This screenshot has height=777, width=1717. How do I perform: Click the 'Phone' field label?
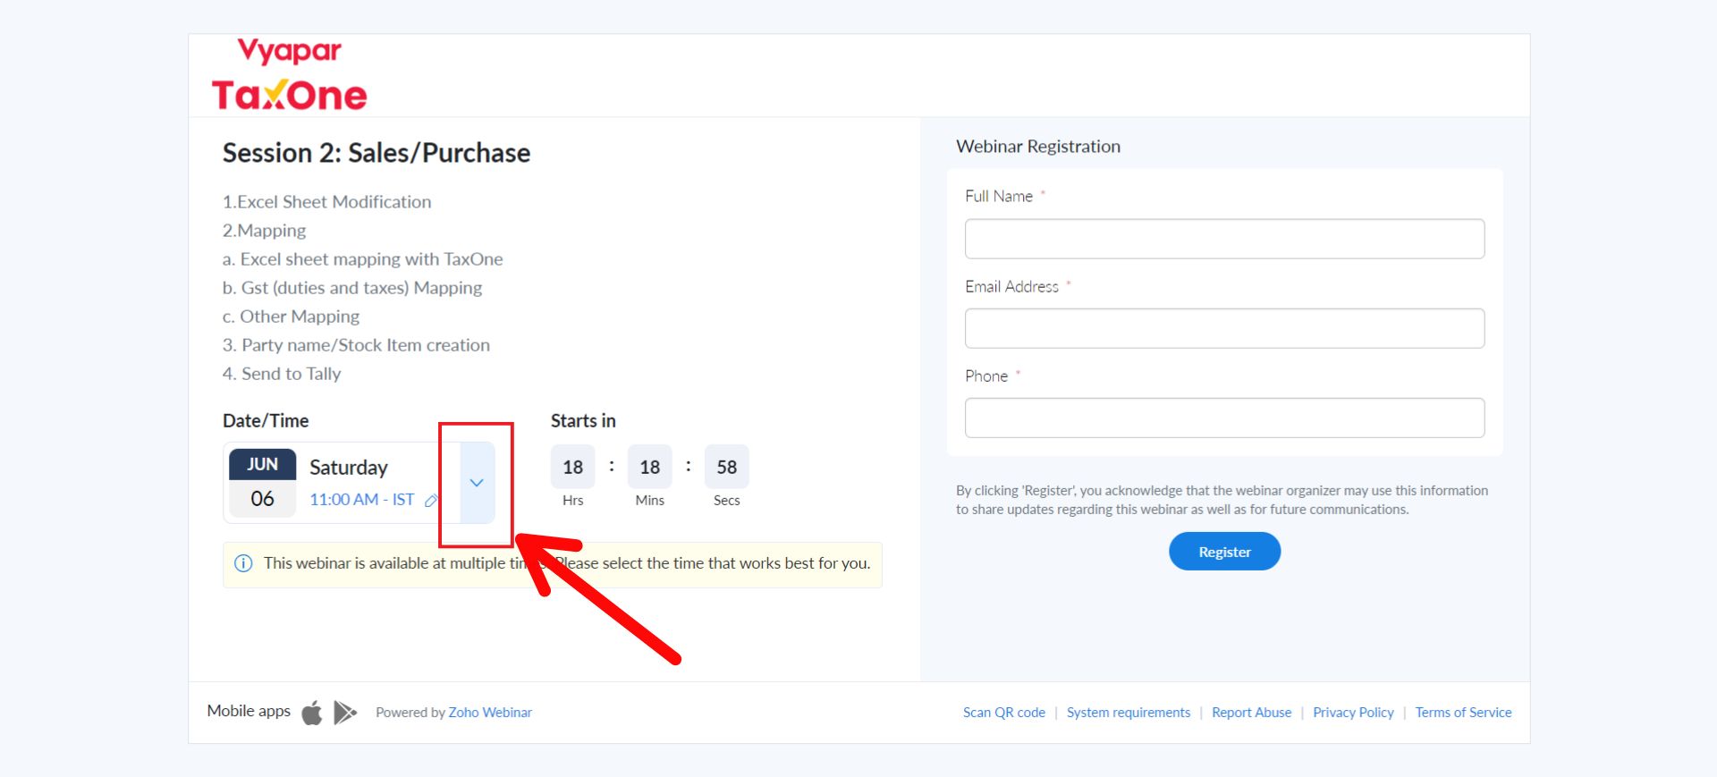click(986, 376)
